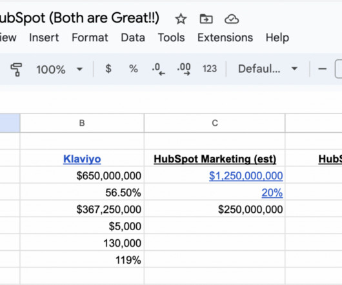Select the cell containing 130,000
The width and height of the screenshot is (342, 285).
click(82, 242)
